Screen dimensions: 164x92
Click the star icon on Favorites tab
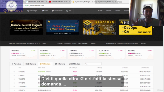click(x=13, y=64)
